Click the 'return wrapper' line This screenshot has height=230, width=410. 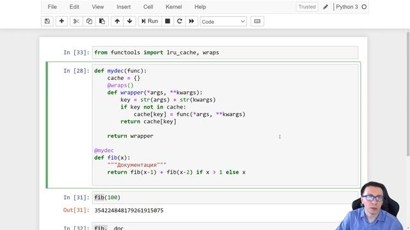click(x=130, y=136)
